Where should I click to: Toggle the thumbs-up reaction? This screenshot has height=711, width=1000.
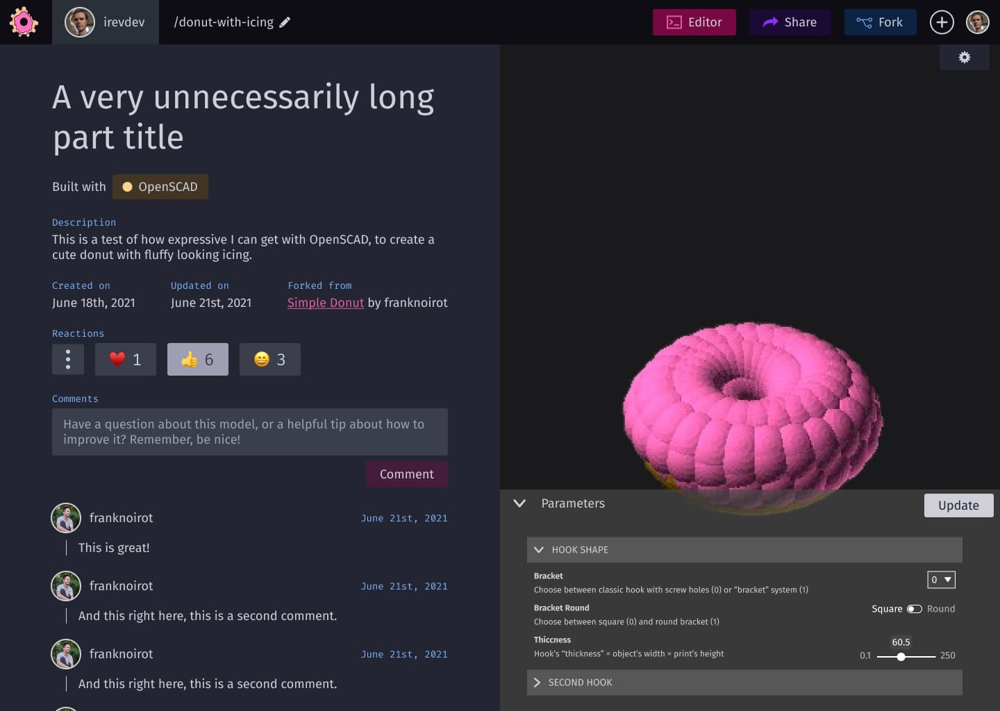tap(197, 359)
